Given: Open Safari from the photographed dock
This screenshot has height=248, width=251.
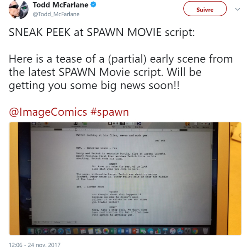Looking at the screenshot, I should pos(61,231).
